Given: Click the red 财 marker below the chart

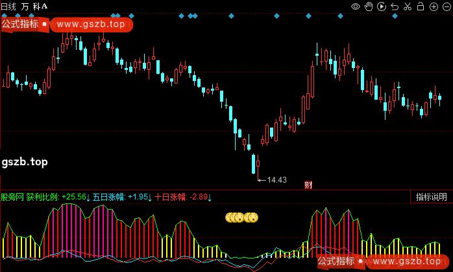Looking at the screenshot, I should [x=308, y=185].
